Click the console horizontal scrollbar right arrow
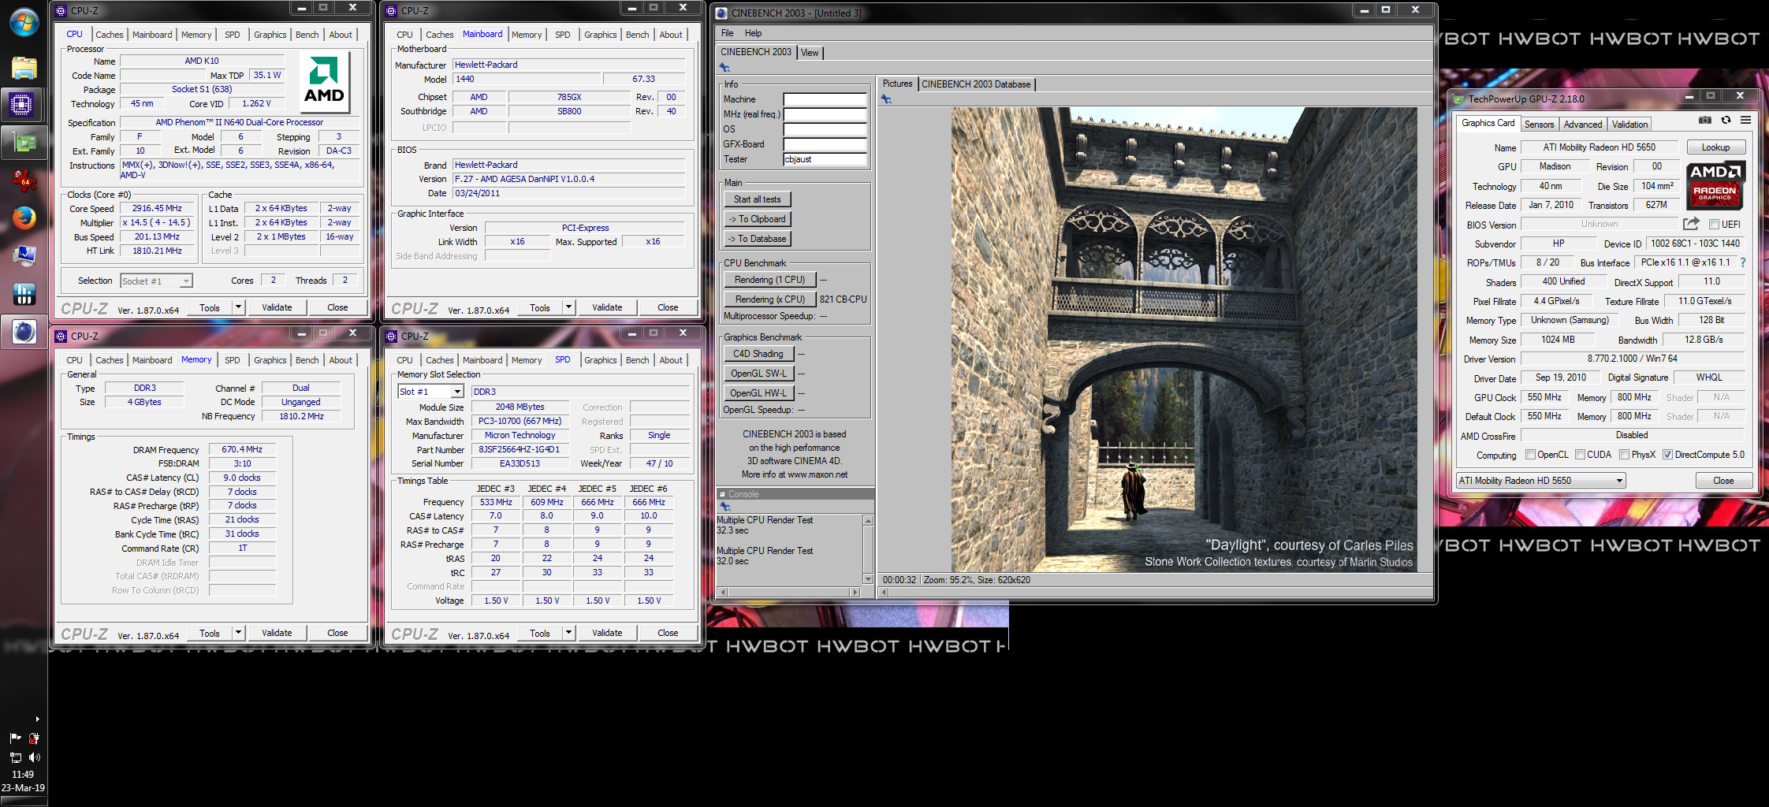 pos(855,592)
